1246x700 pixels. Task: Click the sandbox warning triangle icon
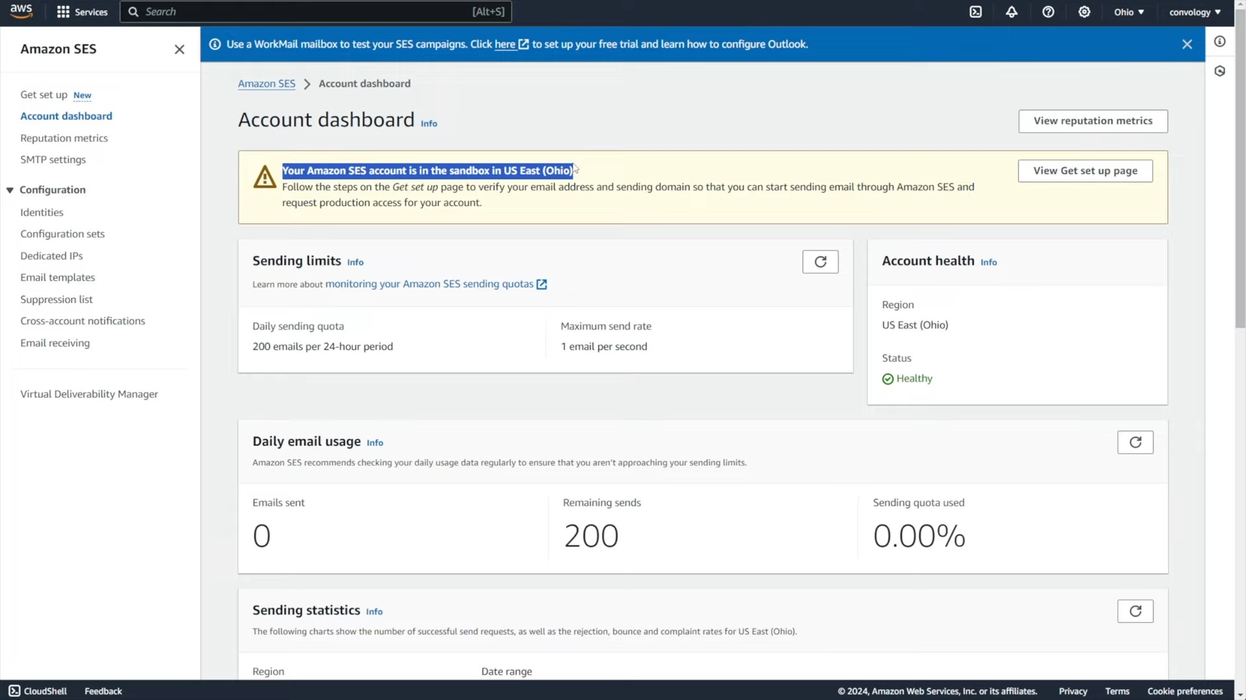point(264,177)
